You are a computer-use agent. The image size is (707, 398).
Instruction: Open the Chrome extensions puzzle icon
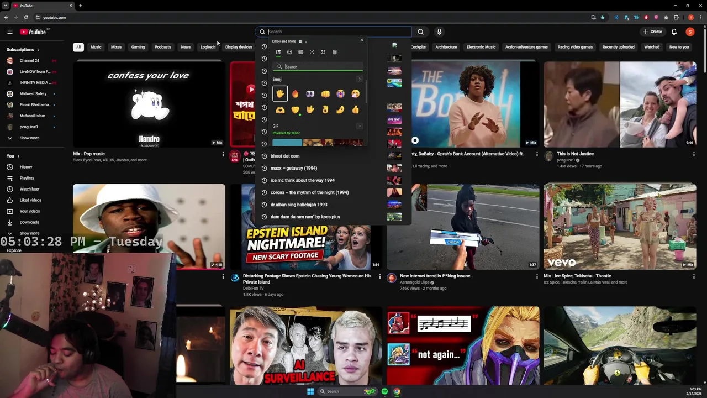676,17
